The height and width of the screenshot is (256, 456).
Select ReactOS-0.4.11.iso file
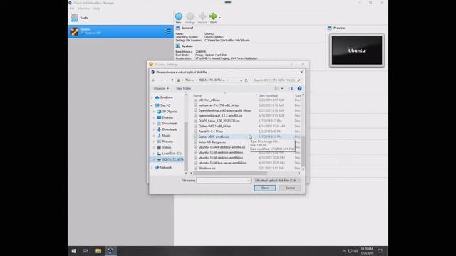211,132
